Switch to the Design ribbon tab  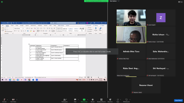pos(22,25)
